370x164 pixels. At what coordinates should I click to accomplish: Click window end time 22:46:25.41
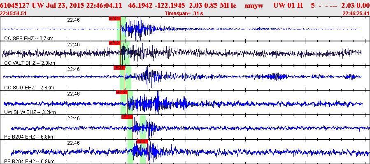(356, 14)
